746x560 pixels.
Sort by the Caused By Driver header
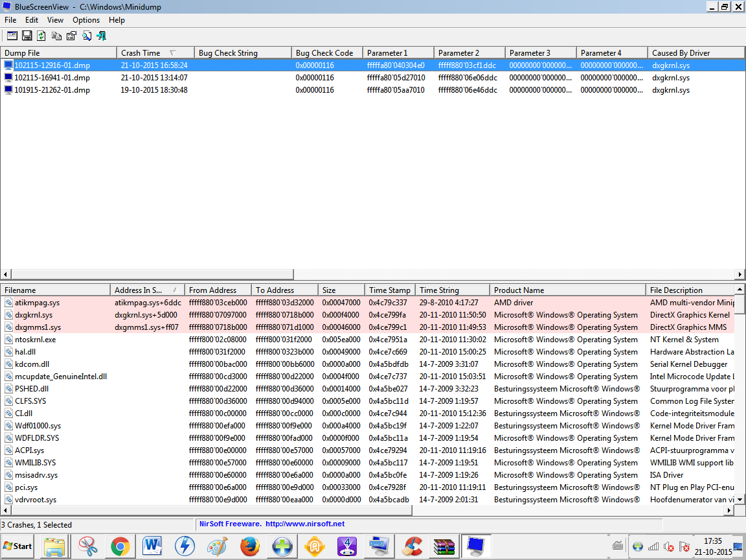[696, 53]
